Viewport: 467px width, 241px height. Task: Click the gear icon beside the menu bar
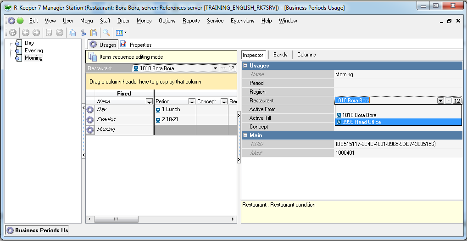coord(11,21)
